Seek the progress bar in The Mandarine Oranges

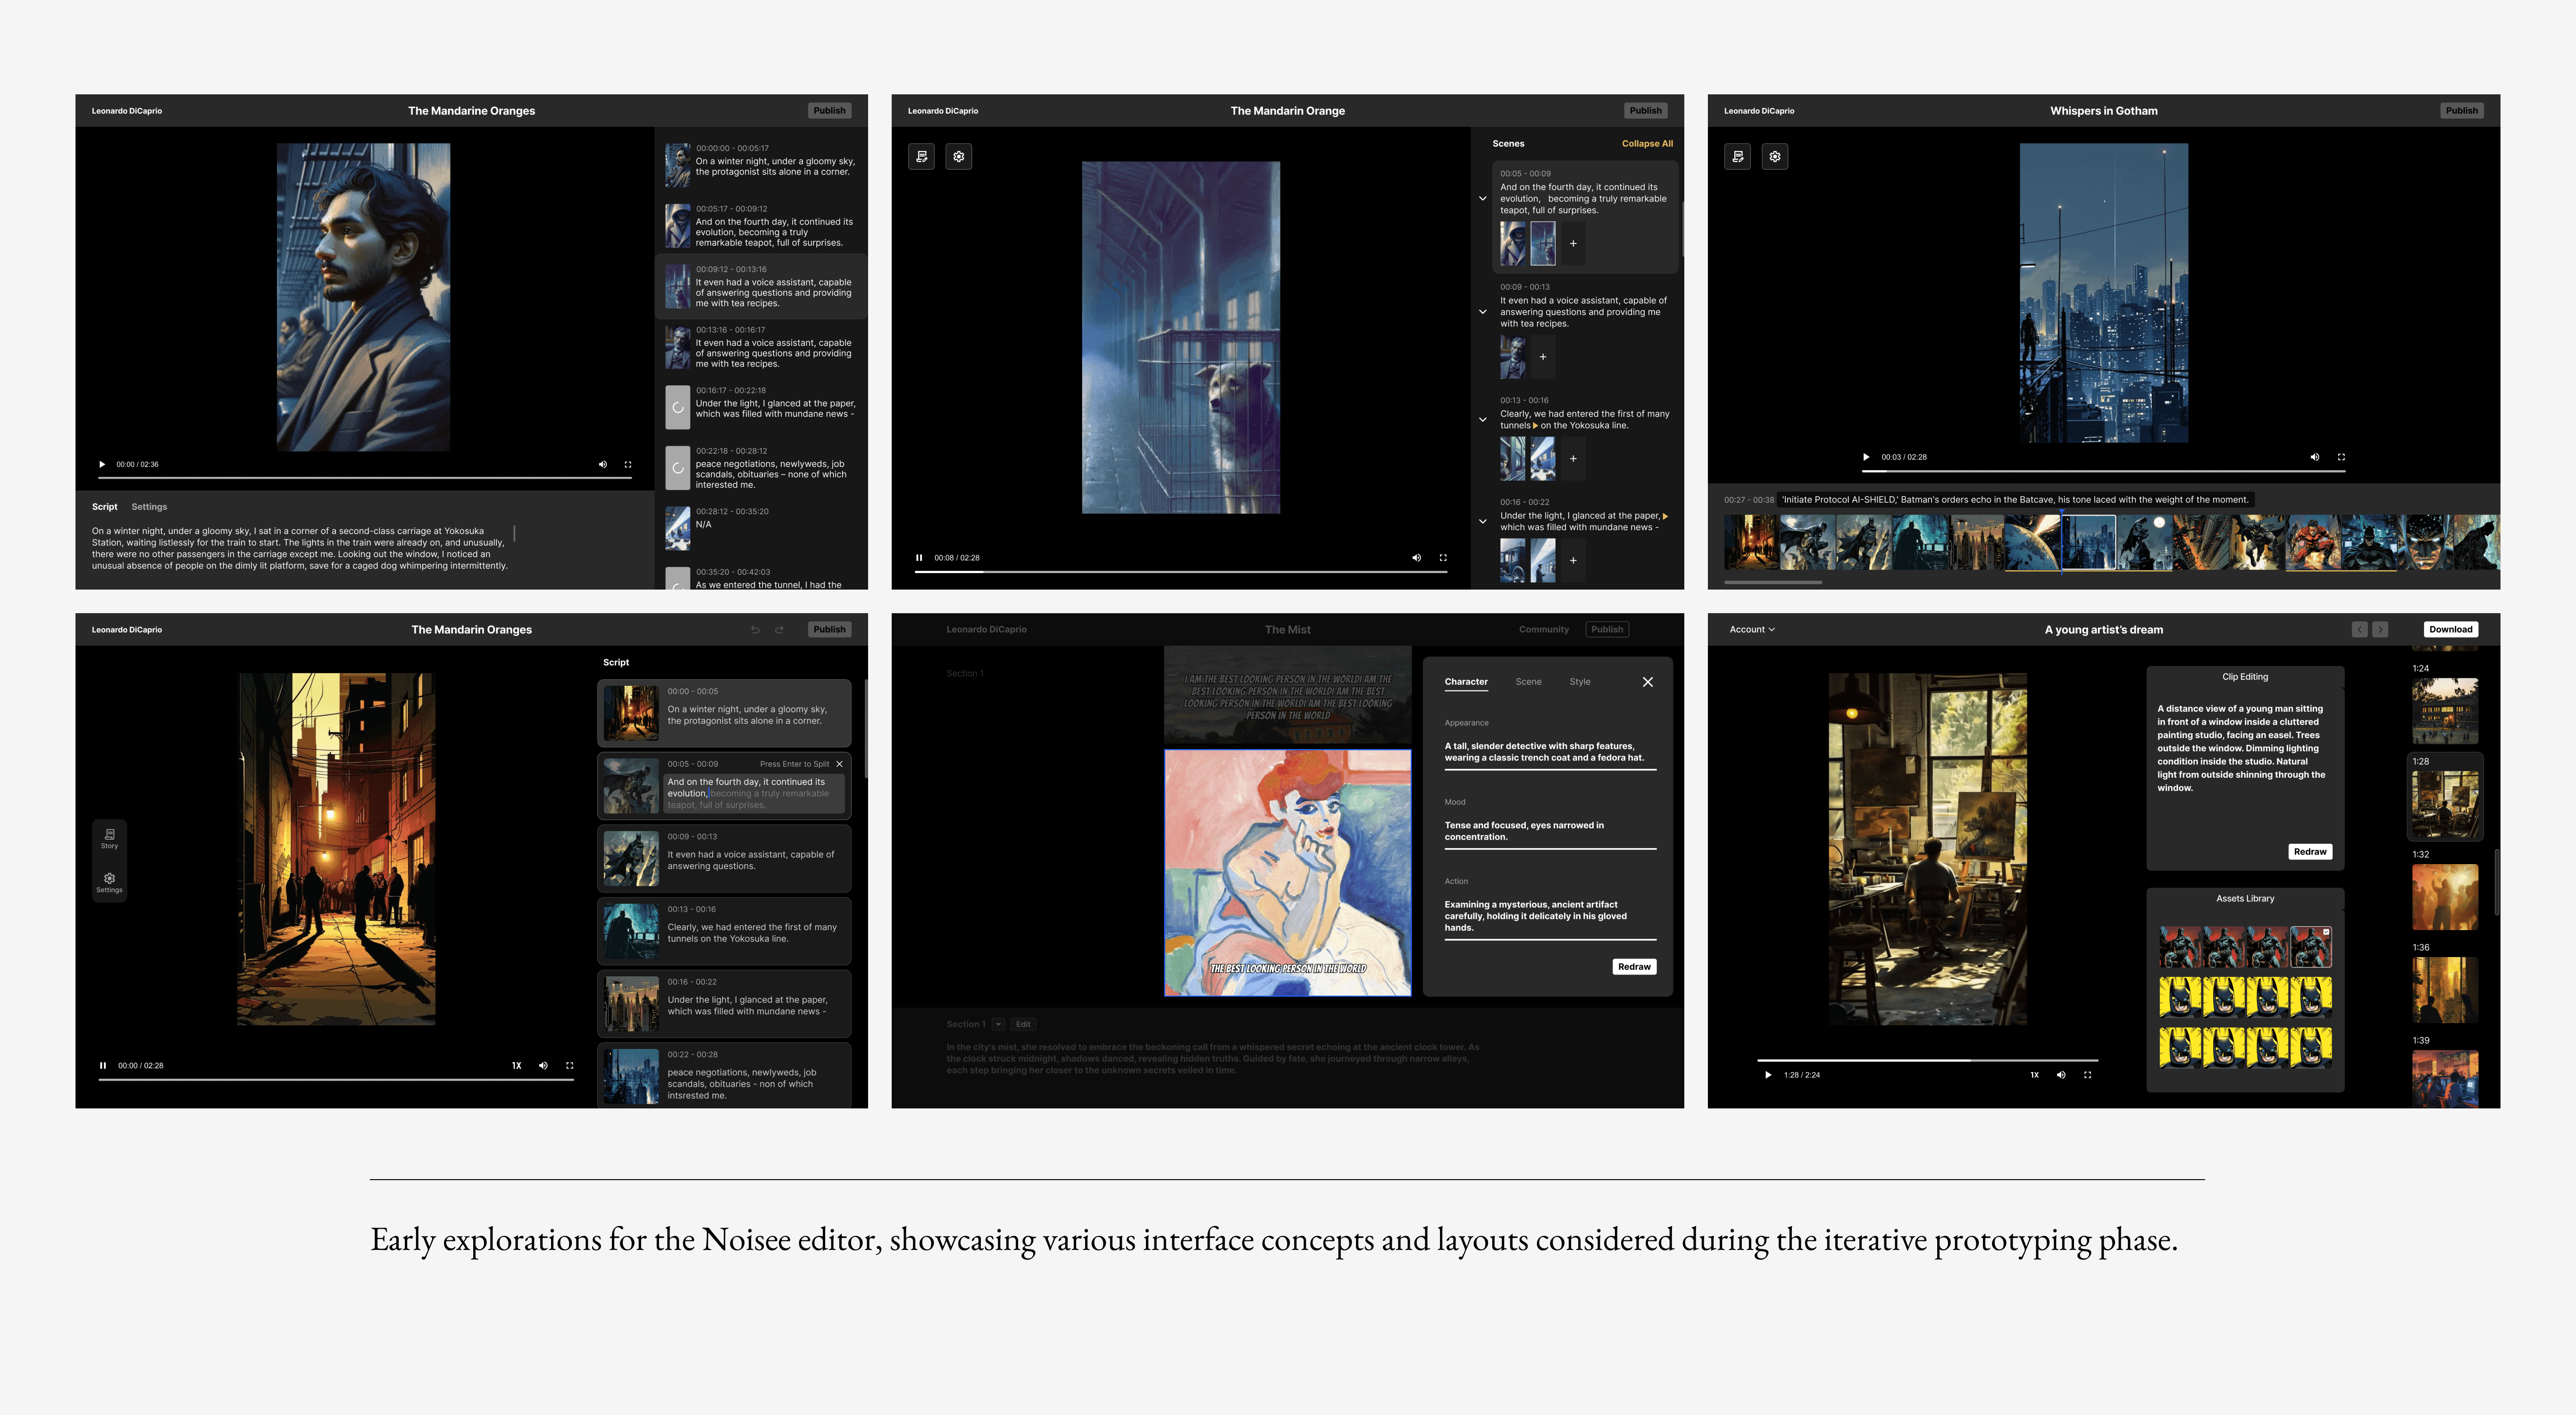tap(365, 478)
